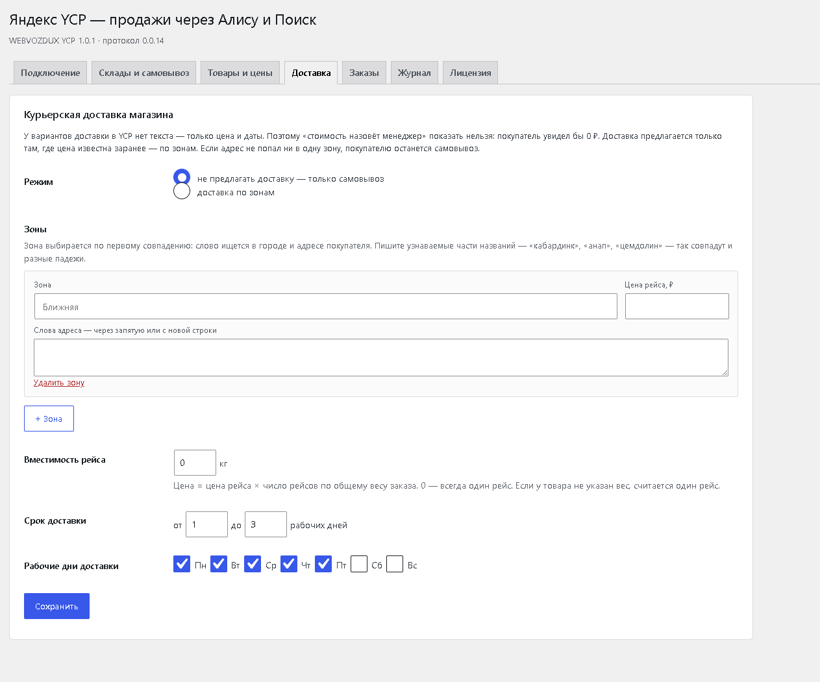The width and height of the screenshot is (820, 682).
Task: Click the 'Рабочие дни доставки' label
Action: click(x=71, y=566)
